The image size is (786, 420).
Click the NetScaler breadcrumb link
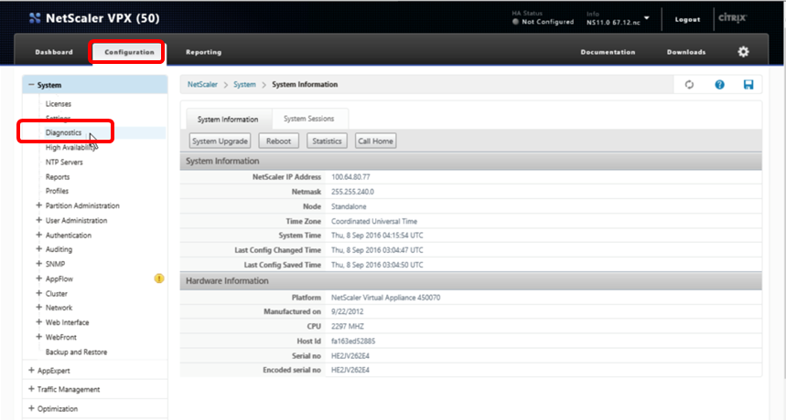click(202, 85)
